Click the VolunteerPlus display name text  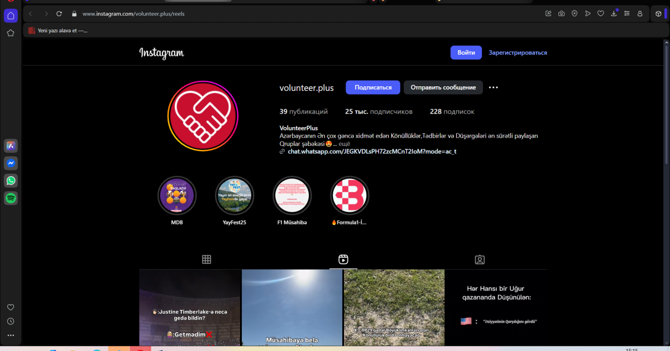(299, 128)
